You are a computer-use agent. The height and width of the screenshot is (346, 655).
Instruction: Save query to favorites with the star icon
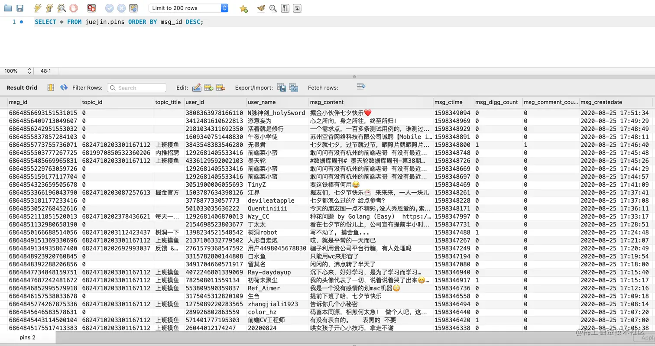[244, 8]
